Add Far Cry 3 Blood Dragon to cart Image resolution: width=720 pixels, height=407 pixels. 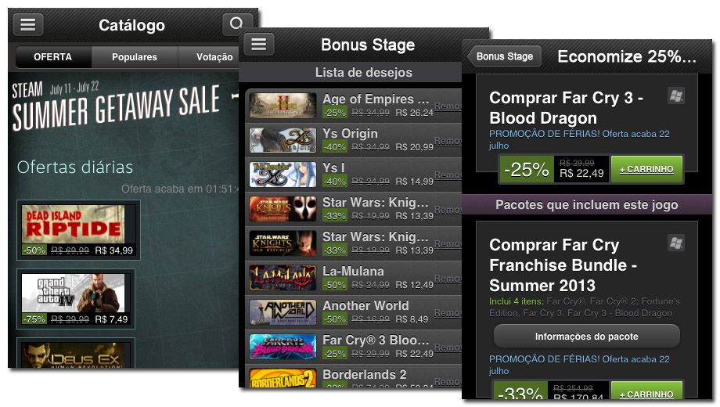pyautogui.click(x=646, y=169)
